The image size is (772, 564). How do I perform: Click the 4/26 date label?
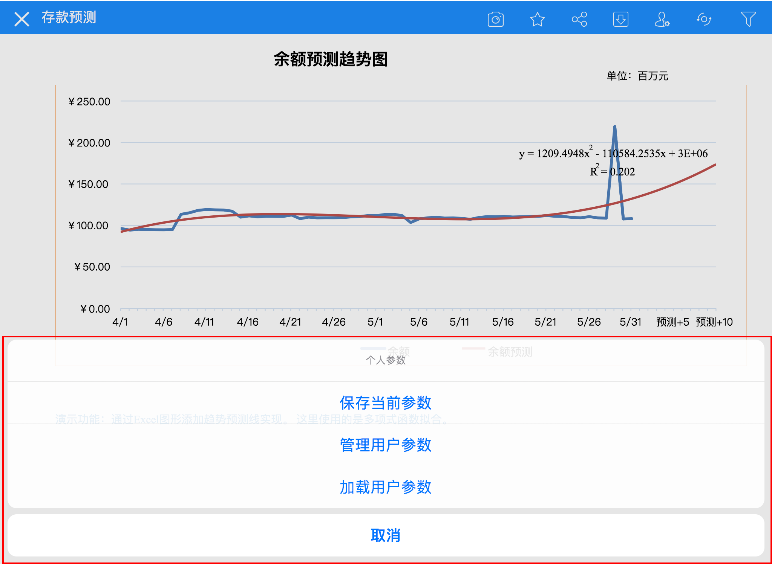point(334,322)
